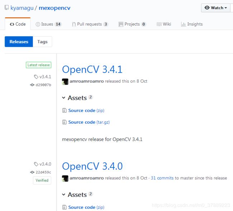Open the kyamagu user profile link
The height and width of the screenshot is (211, 233).
coord(22,8)
